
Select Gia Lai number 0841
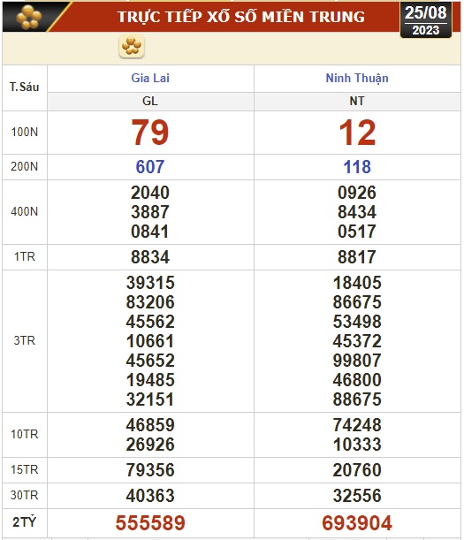(150, 232)
